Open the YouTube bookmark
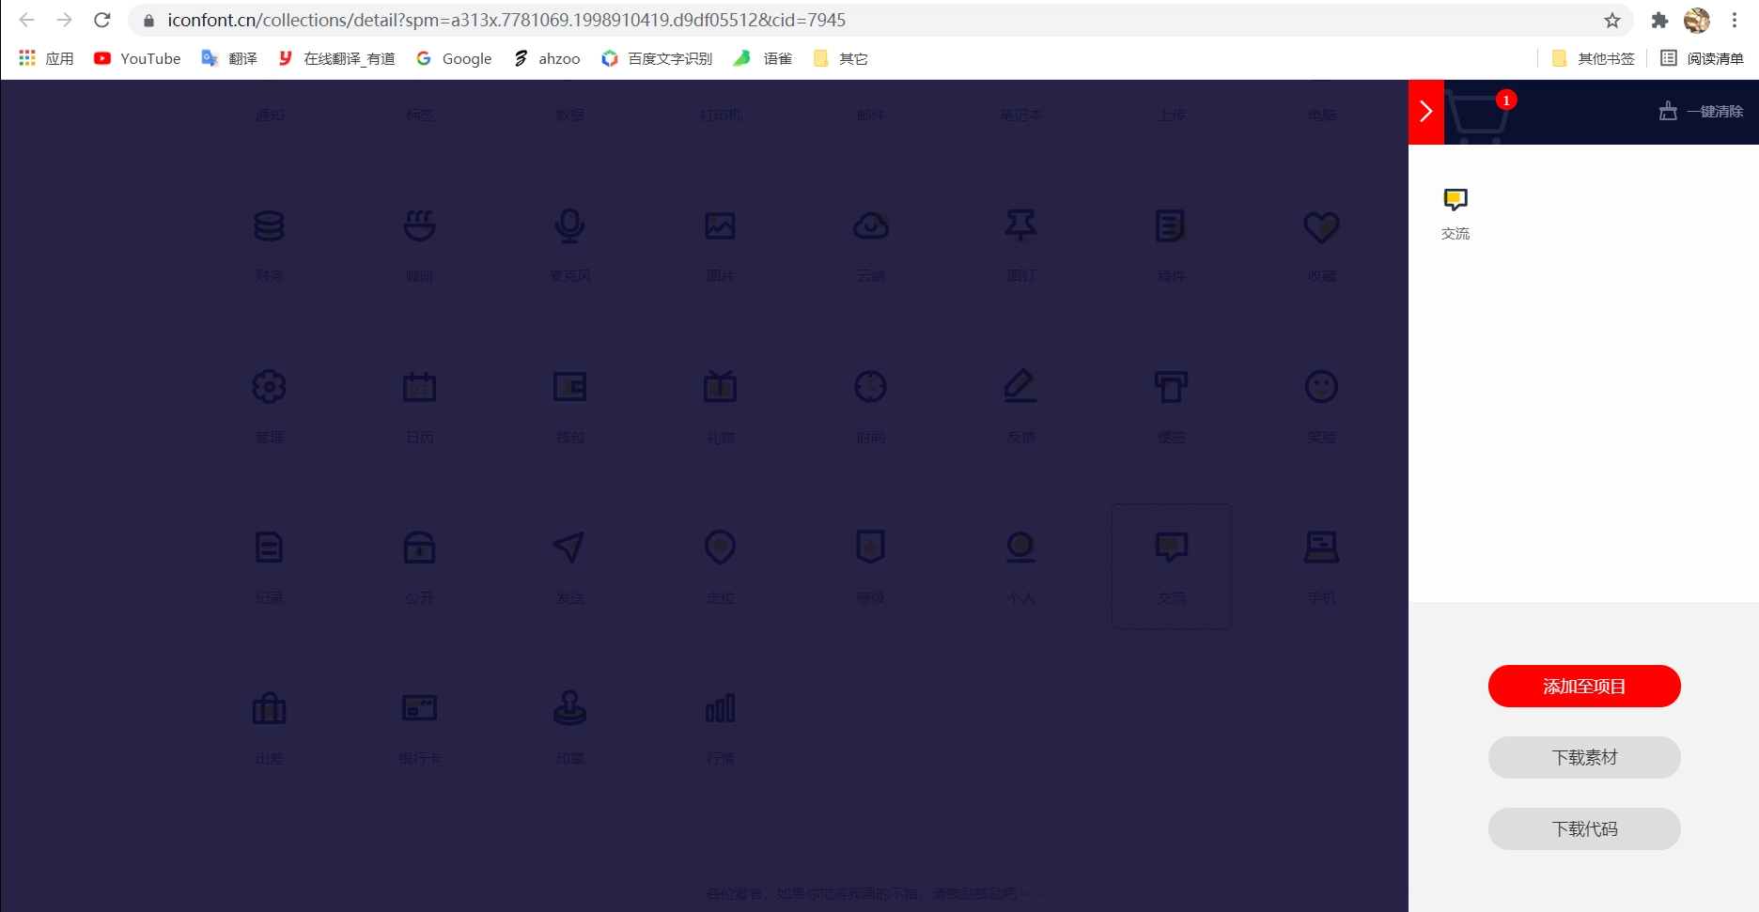The image size is (1759, 912). (137, 58)
